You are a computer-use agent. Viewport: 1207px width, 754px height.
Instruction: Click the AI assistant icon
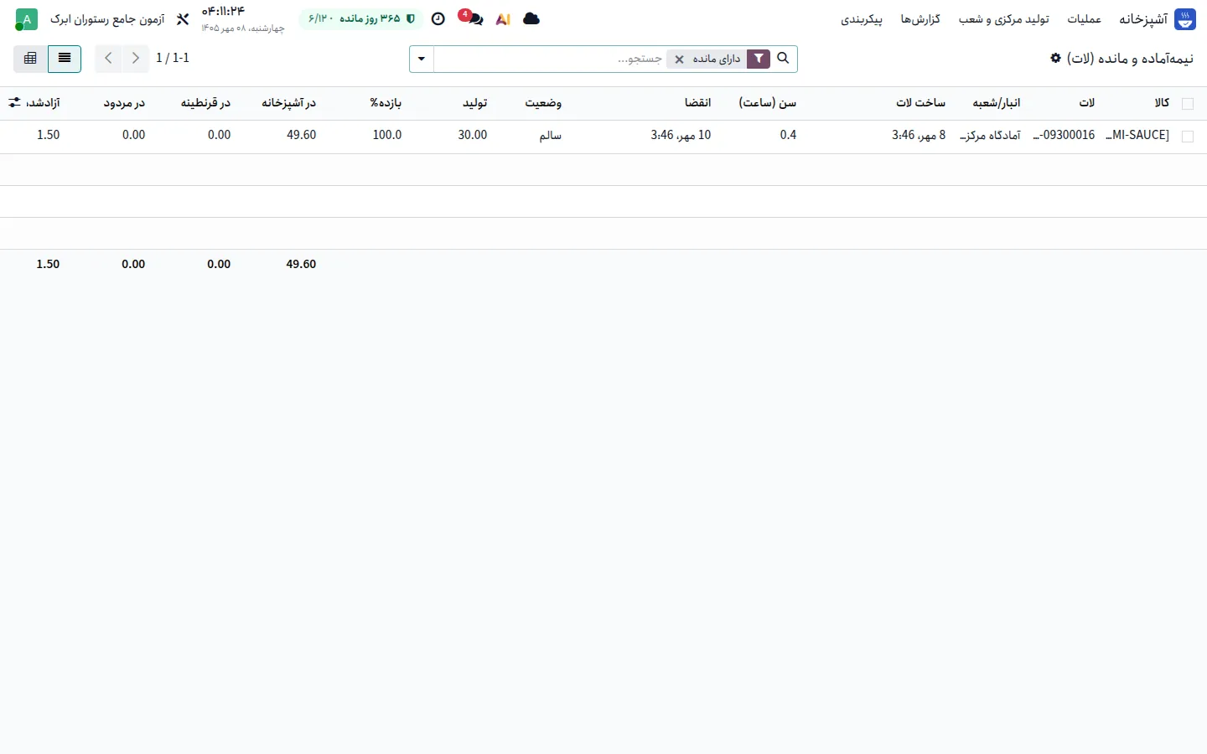pyautogui.click(x=503, y=19)
